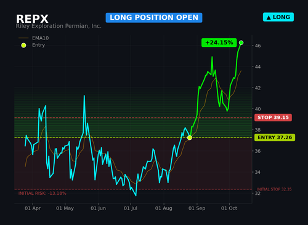Click the 01 Apr date axis label
This screenshot has height=225, width=308.
[33, 208]
